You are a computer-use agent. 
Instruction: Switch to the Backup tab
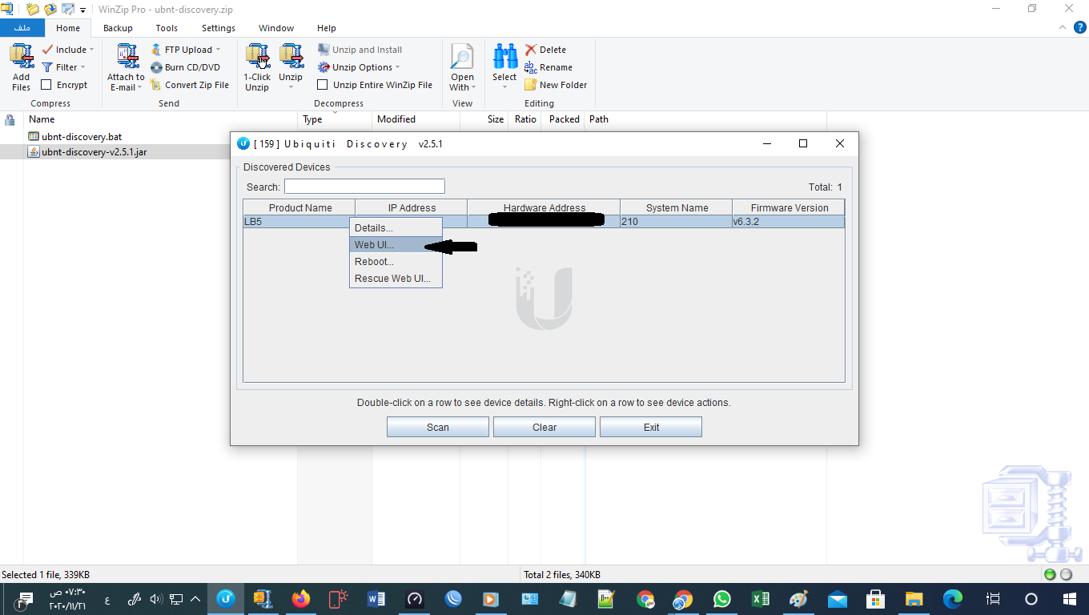tap(118, 28)
